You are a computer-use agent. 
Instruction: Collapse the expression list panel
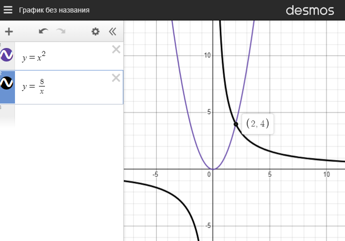pos(112,31)
